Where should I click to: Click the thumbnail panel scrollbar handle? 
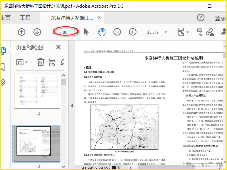pos(63,82)
